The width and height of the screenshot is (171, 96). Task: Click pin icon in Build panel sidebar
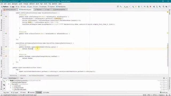pyautogui.click(x=4, y=89)
